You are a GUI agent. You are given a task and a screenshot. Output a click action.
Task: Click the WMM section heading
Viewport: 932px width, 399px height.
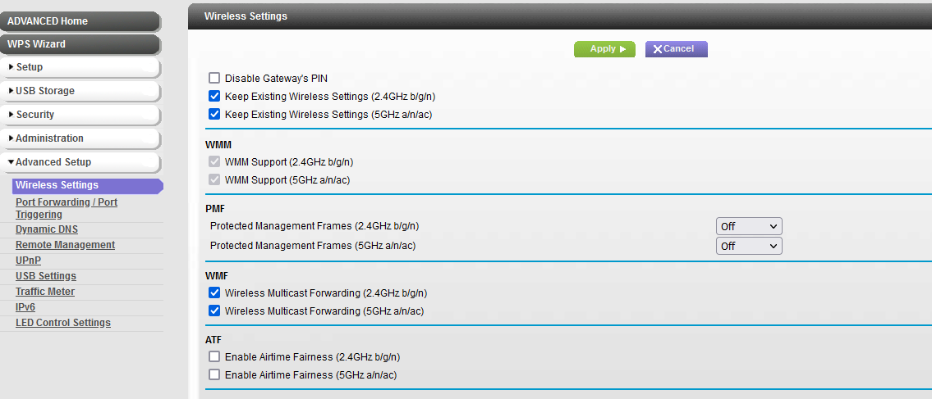tap(218, 145)
